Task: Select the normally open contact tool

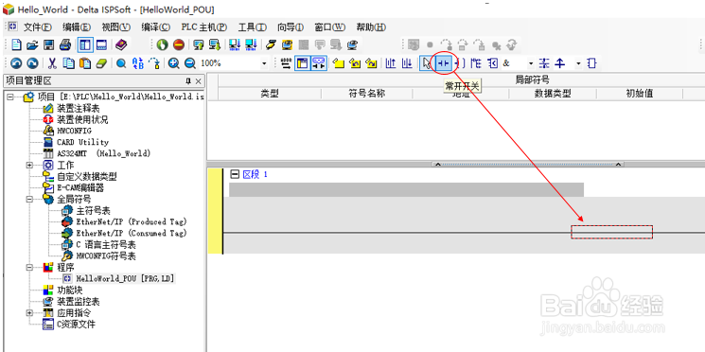Action: point(444,63)
